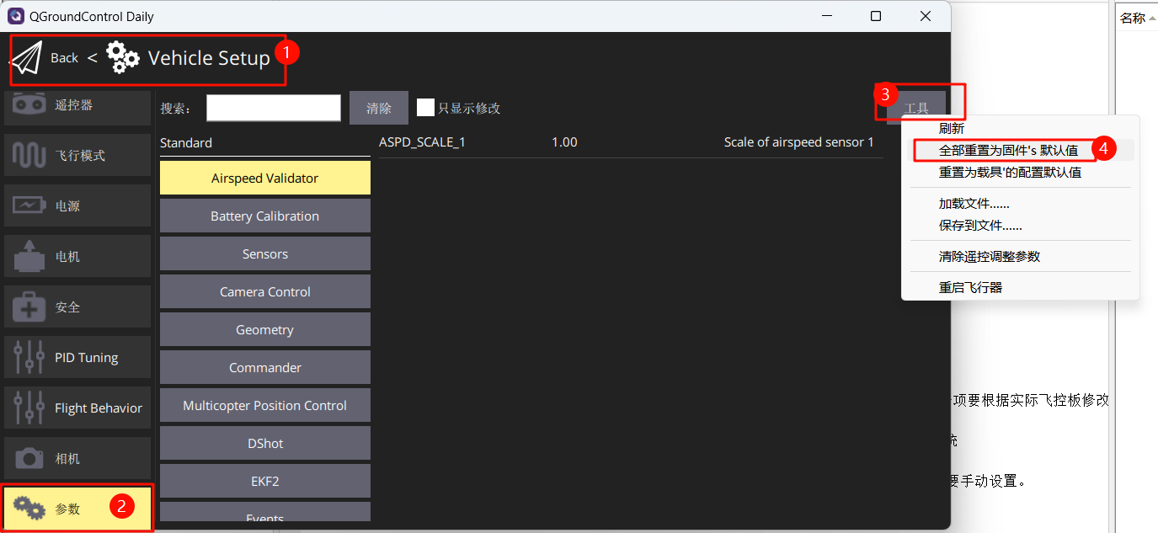Select 全部重置为固件's 默认值 menu entry
1158x533 pixels.
click(x=1008, y=151)
